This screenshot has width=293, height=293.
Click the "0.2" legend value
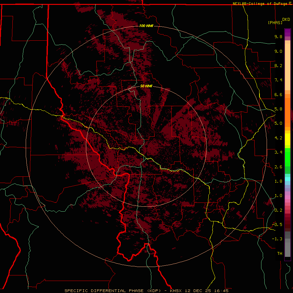click(278, 210)
